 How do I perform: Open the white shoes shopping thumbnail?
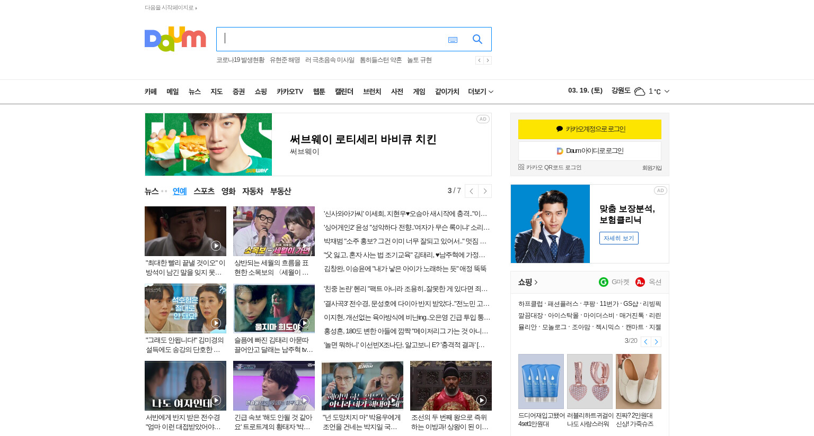pyautogui.click(x=639, y=381)
